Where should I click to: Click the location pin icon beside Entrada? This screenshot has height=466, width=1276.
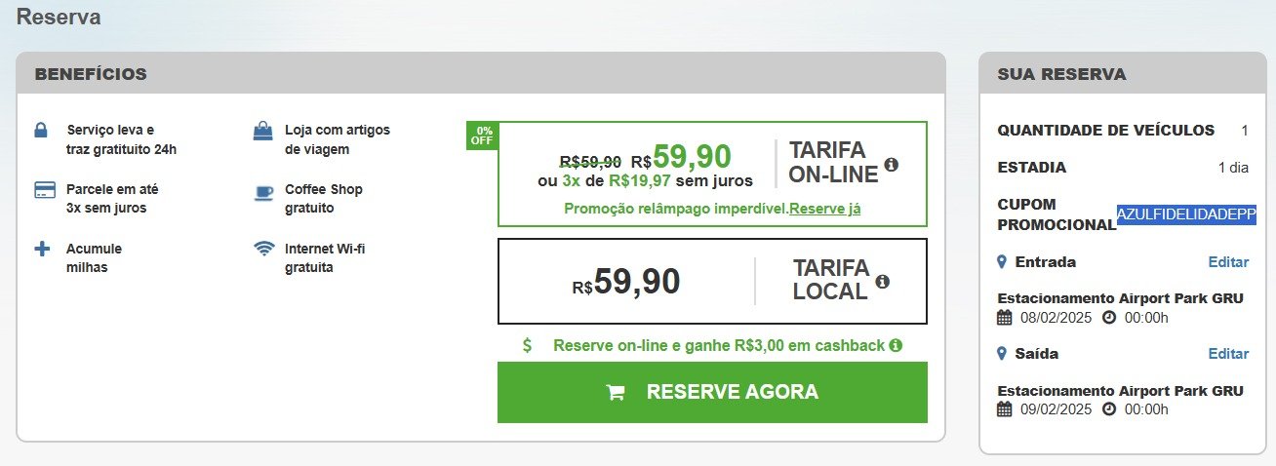coord(1002,262)
